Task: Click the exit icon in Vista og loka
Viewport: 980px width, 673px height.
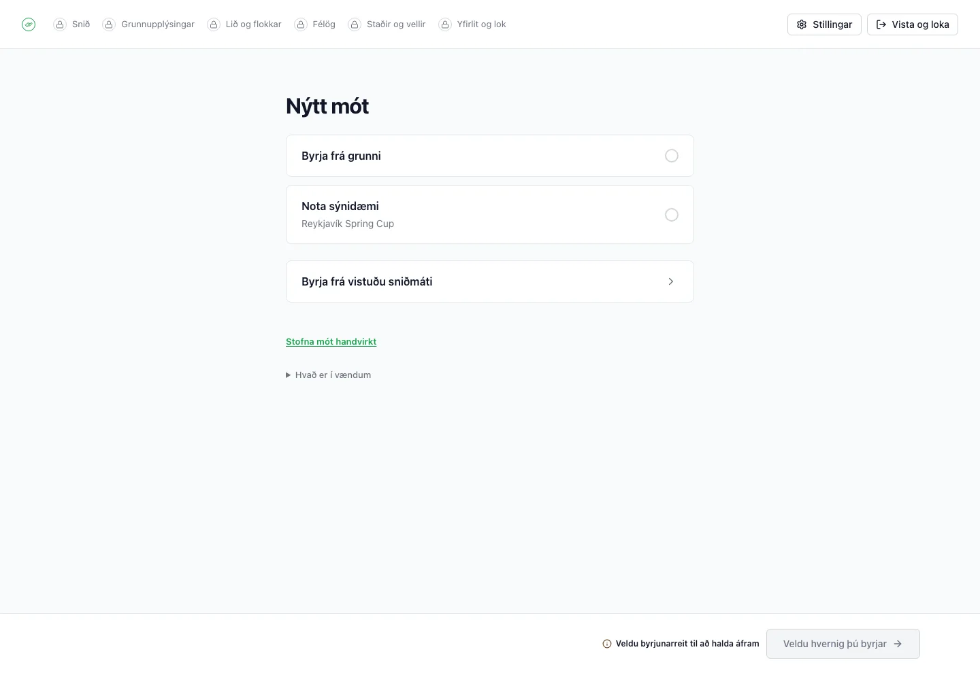Action: (x=881, y=24)
